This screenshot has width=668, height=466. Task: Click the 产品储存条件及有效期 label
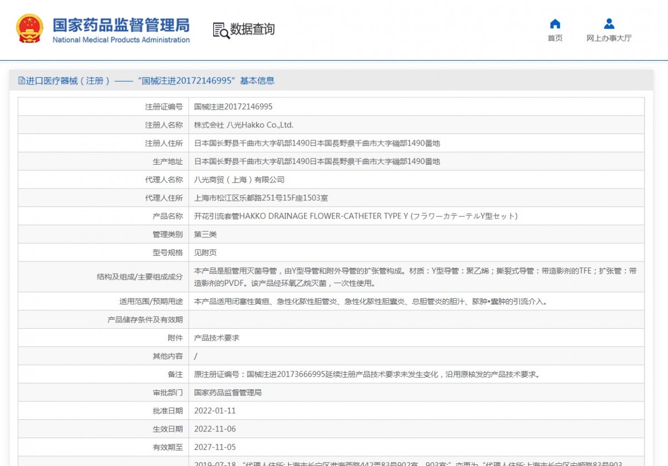pos(145,320)
